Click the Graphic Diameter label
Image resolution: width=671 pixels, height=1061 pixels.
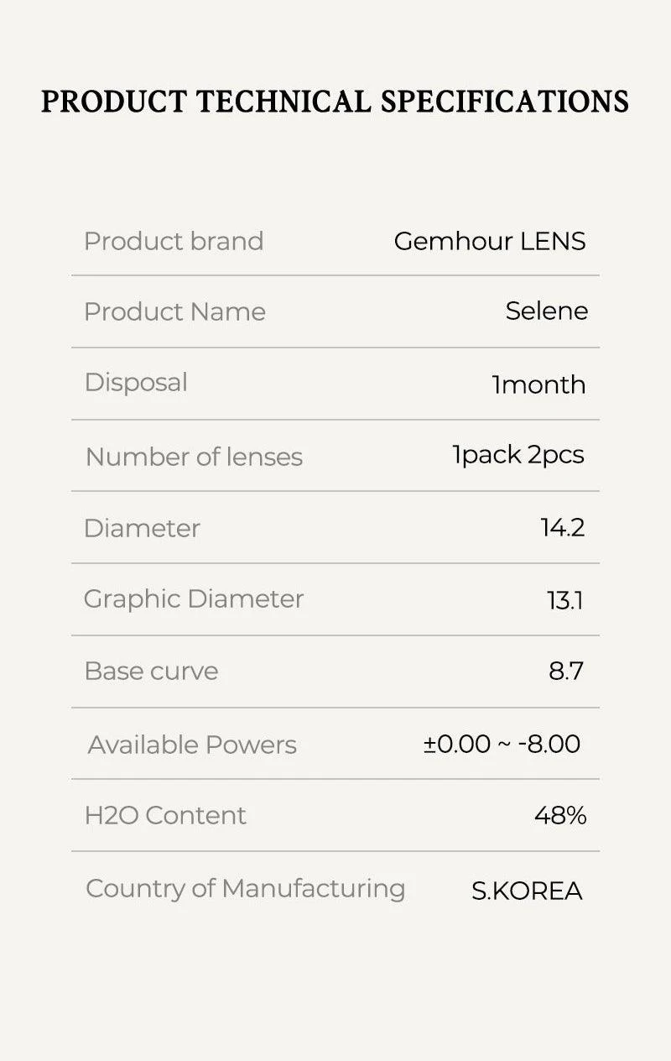pyautogui.click(x=193, y=598)
